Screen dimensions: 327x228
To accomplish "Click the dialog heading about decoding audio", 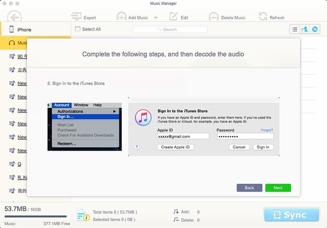I will (x=163, y=54).
